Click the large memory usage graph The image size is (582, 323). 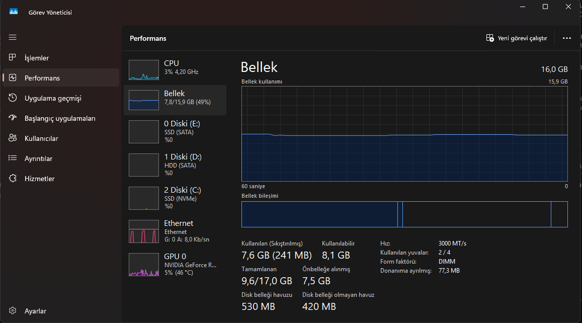click(404, 134)
